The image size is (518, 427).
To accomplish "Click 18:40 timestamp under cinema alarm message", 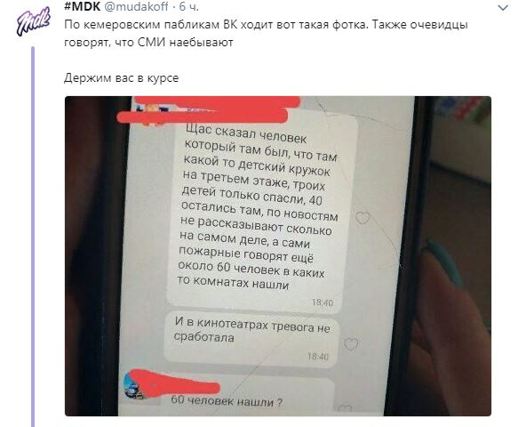I will point(318,356).
